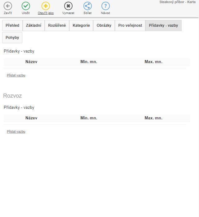This screenshot has height=217, width=199.
Task: Click the Otevřít jako plus icon
Action: [46, 6]
